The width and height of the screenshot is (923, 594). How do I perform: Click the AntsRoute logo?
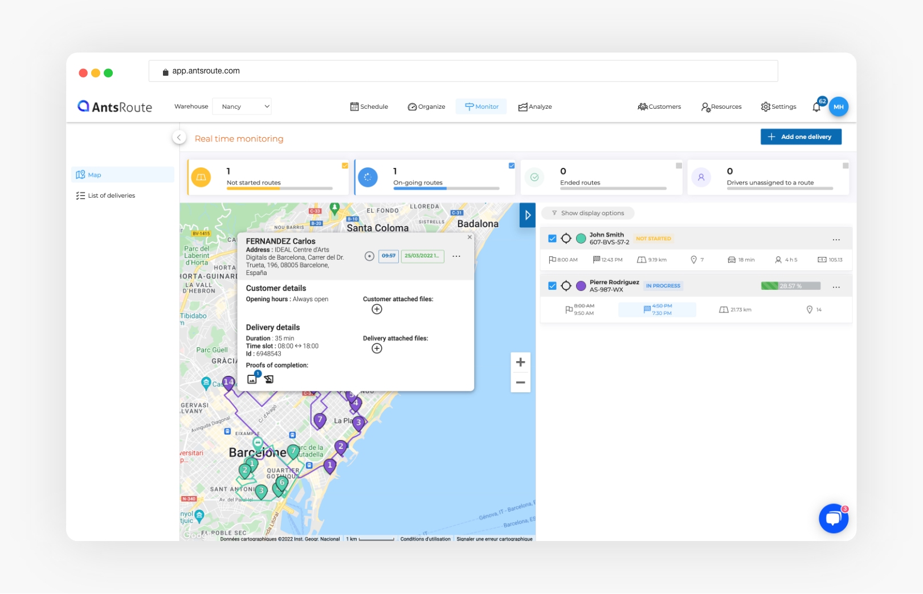[115, 106]
